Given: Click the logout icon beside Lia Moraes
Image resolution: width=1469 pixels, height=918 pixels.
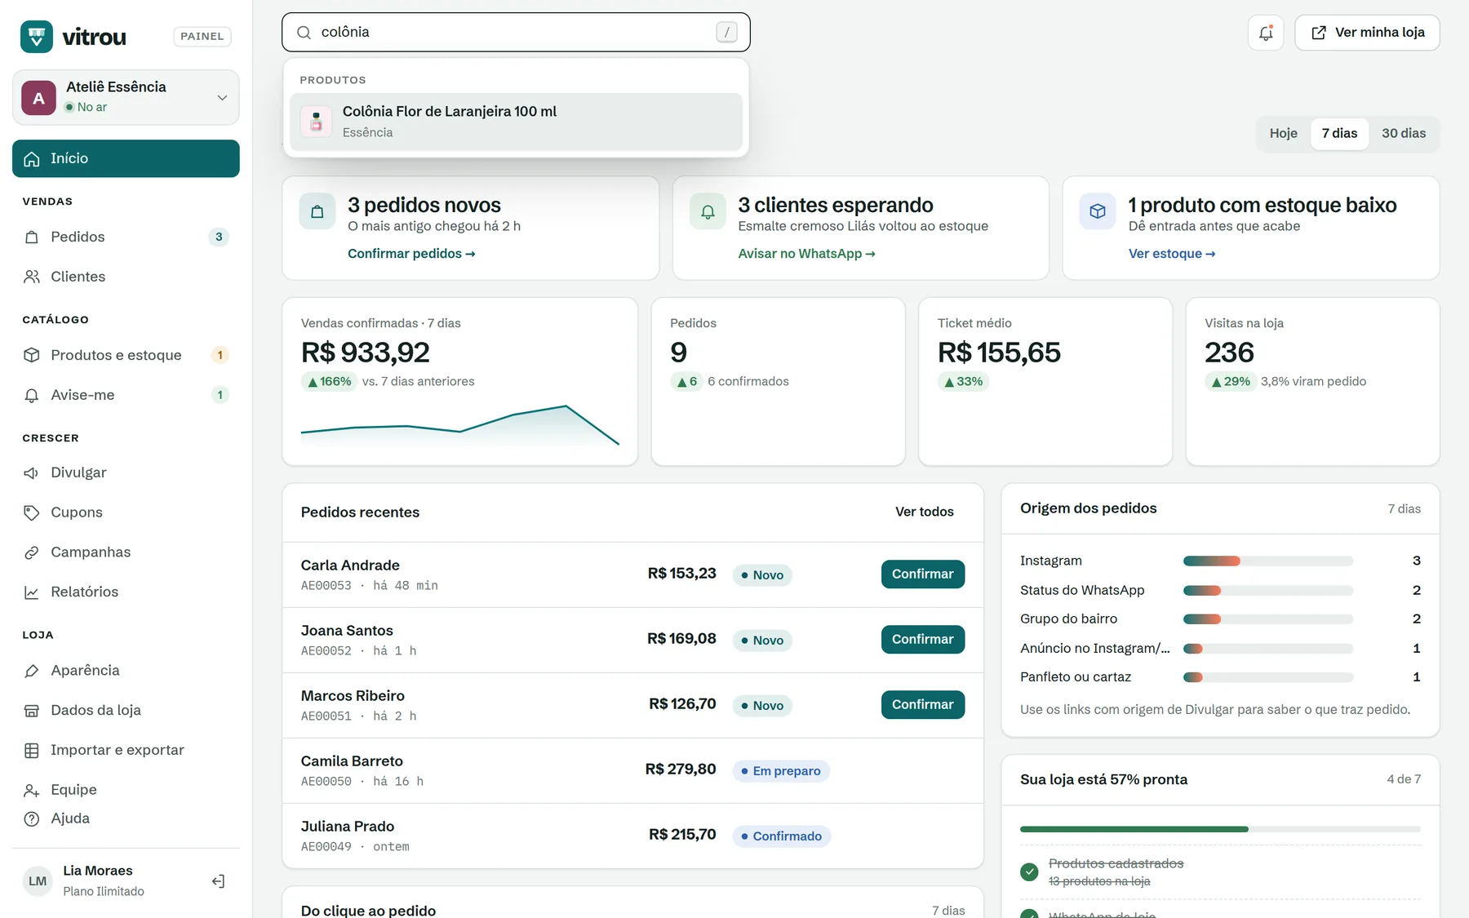Looking at the screenshot, I should click(x=218, y=881).
